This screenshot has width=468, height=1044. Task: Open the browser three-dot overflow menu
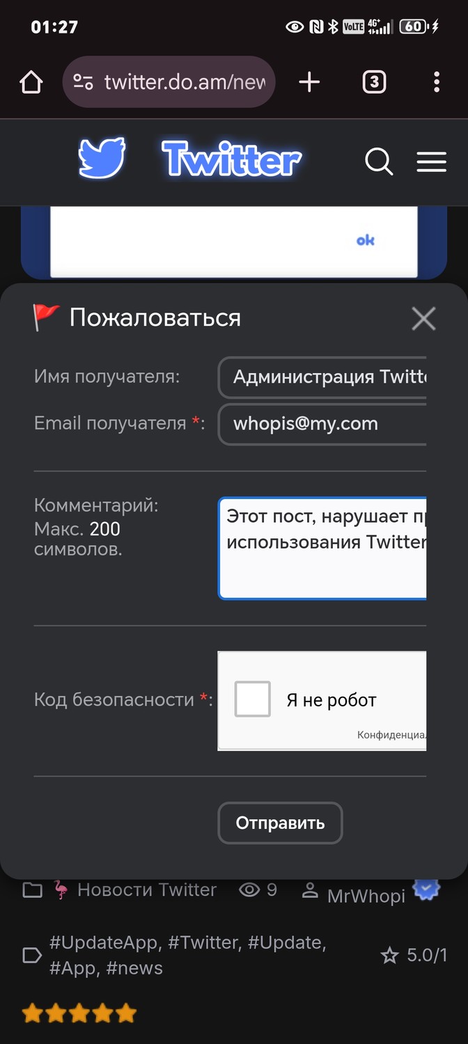[x=437, y=82]
